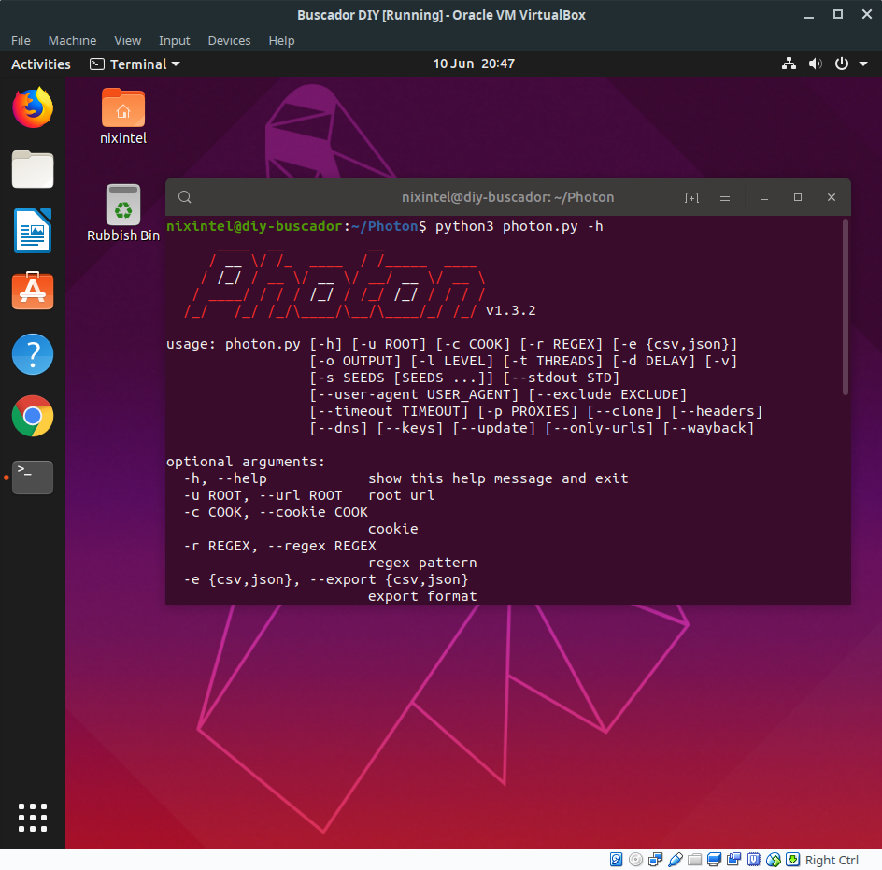This screenshot has width=882, height=870.
Task: Expand the system menu dropdown arrow
Action: 863,64
